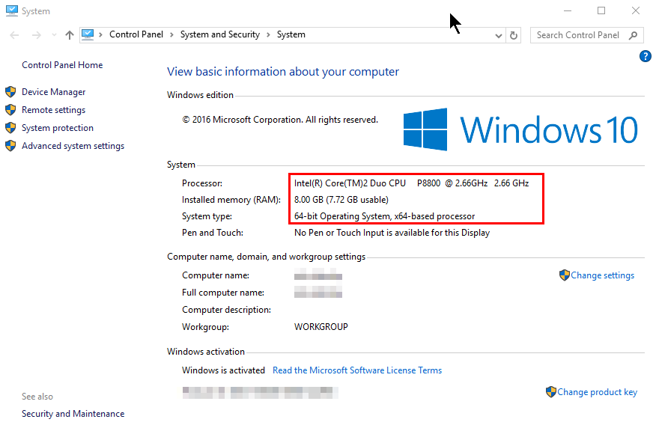Click Change settings for computer name
This screenshot has width=653, height=434.
[x=602, y=275]
